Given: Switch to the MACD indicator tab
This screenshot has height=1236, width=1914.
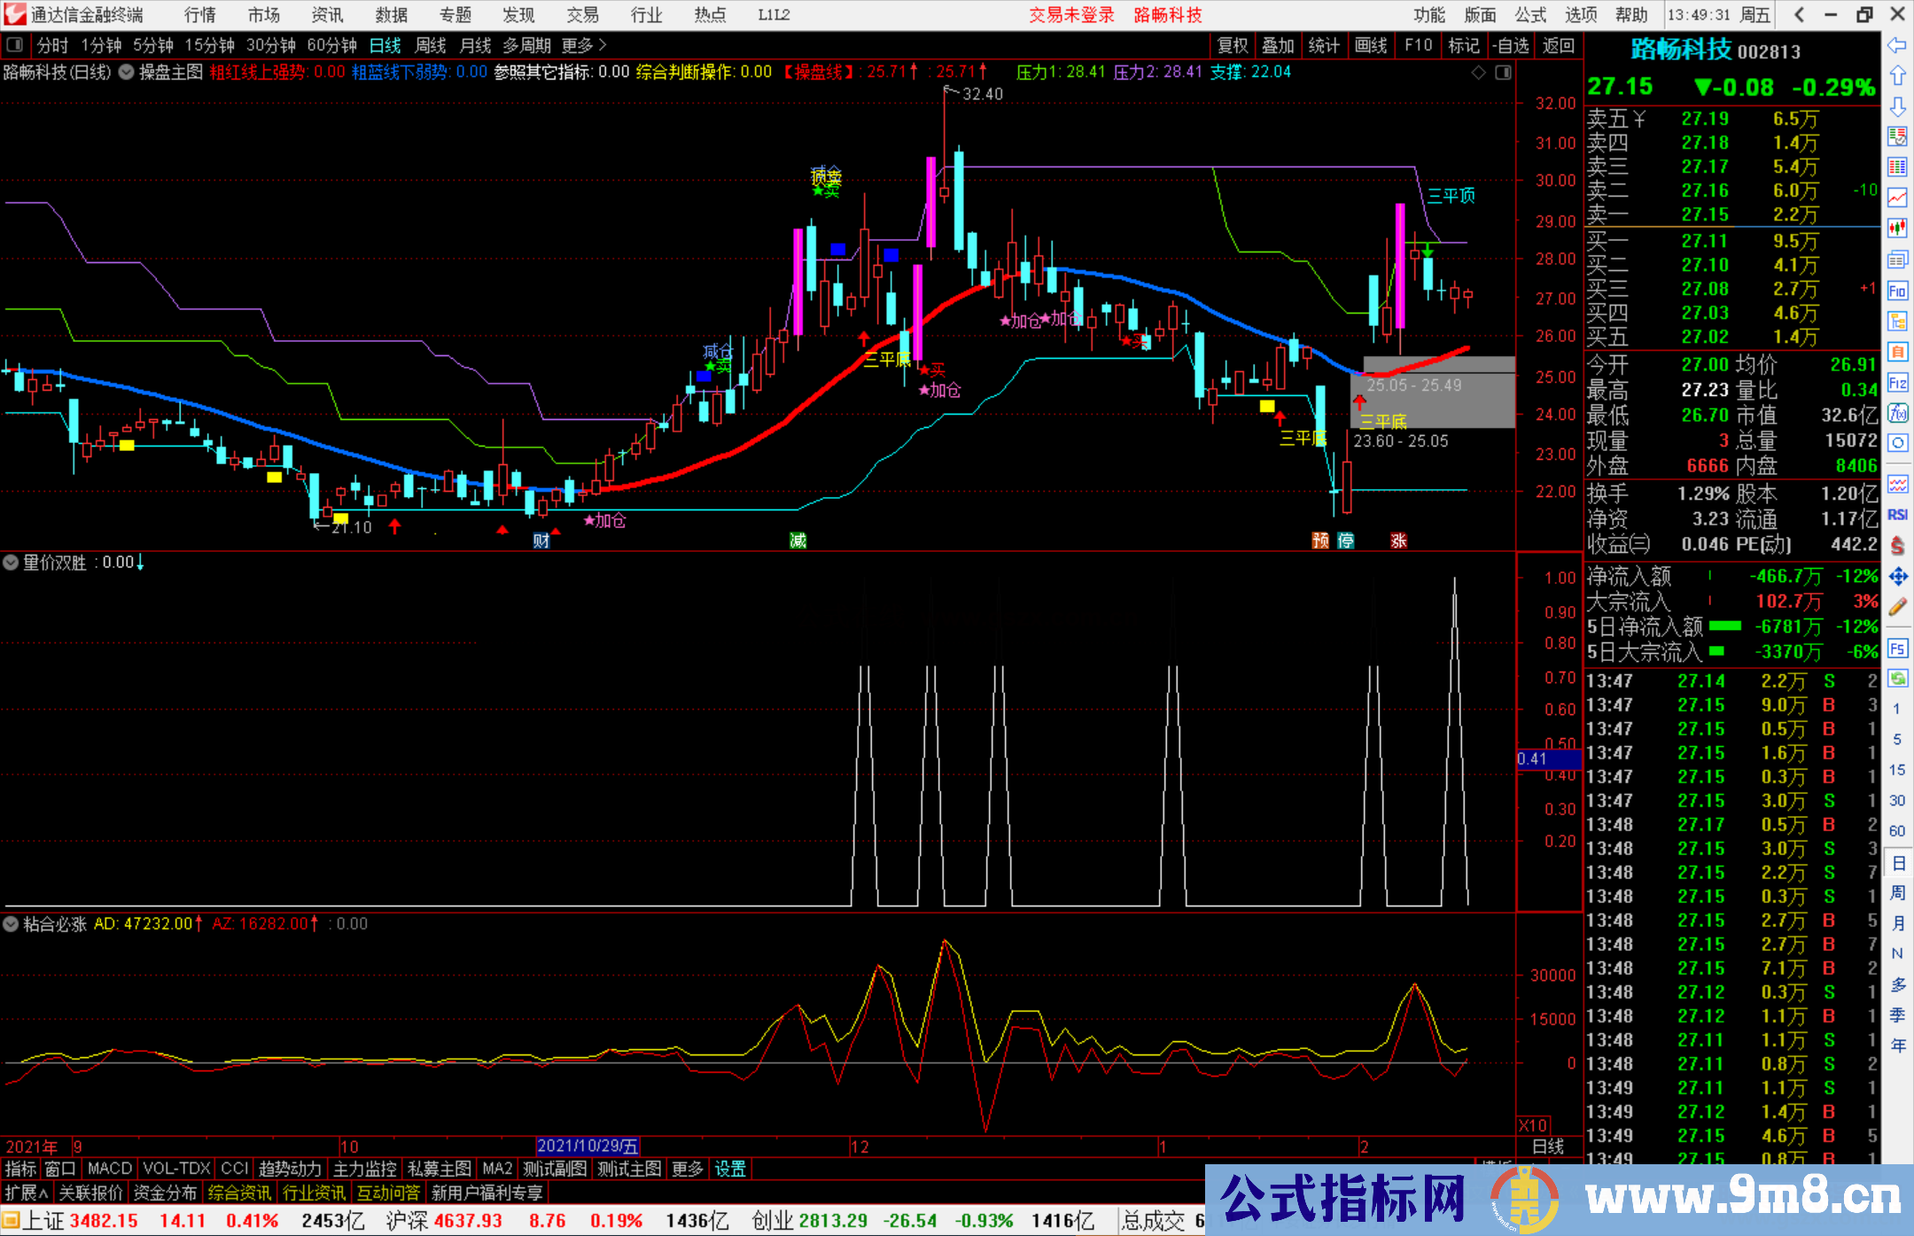Looking at the screenshot, I should coord(109,1169).
